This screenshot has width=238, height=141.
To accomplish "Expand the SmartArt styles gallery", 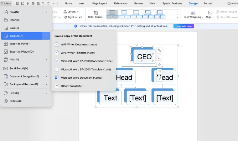I will 177,18.
